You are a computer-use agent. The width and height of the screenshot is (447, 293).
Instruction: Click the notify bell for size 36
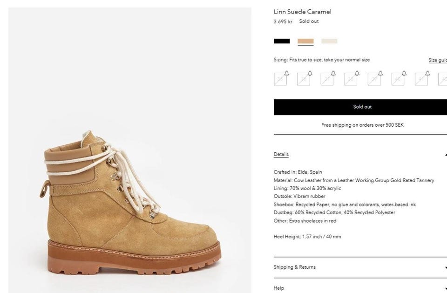[x=310, y=74]
